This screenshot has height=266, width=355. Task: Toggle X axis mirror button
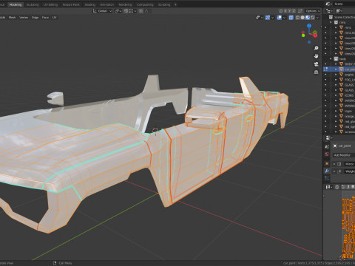pyautogui.click(x=285, y=11)
